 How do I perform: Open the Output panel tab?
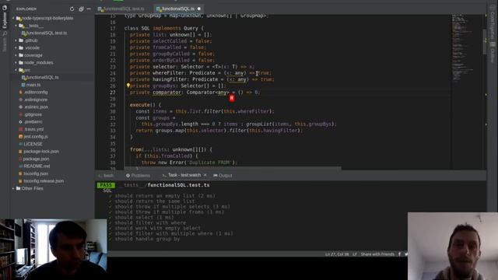tap(223, 175)
